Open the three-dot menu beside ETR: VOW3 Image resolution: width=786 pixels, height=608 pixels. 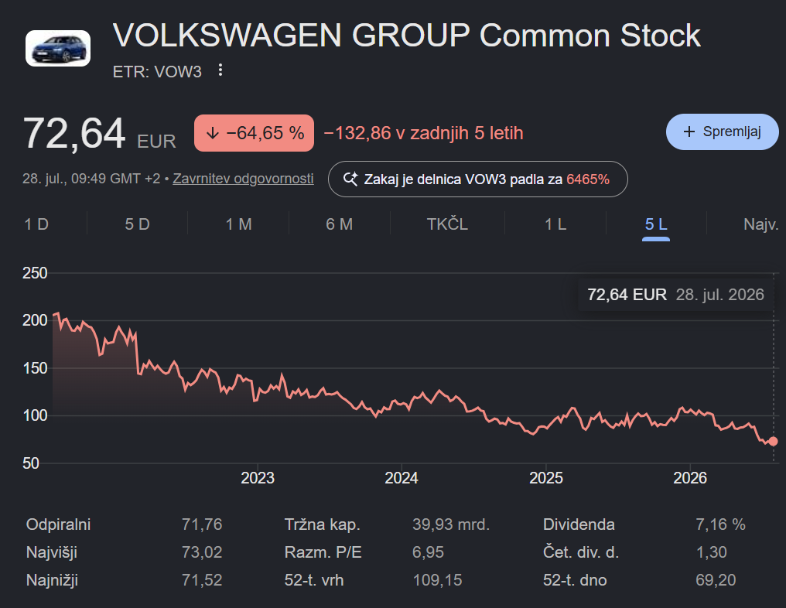pyautogui.click(x=220, y=70)
